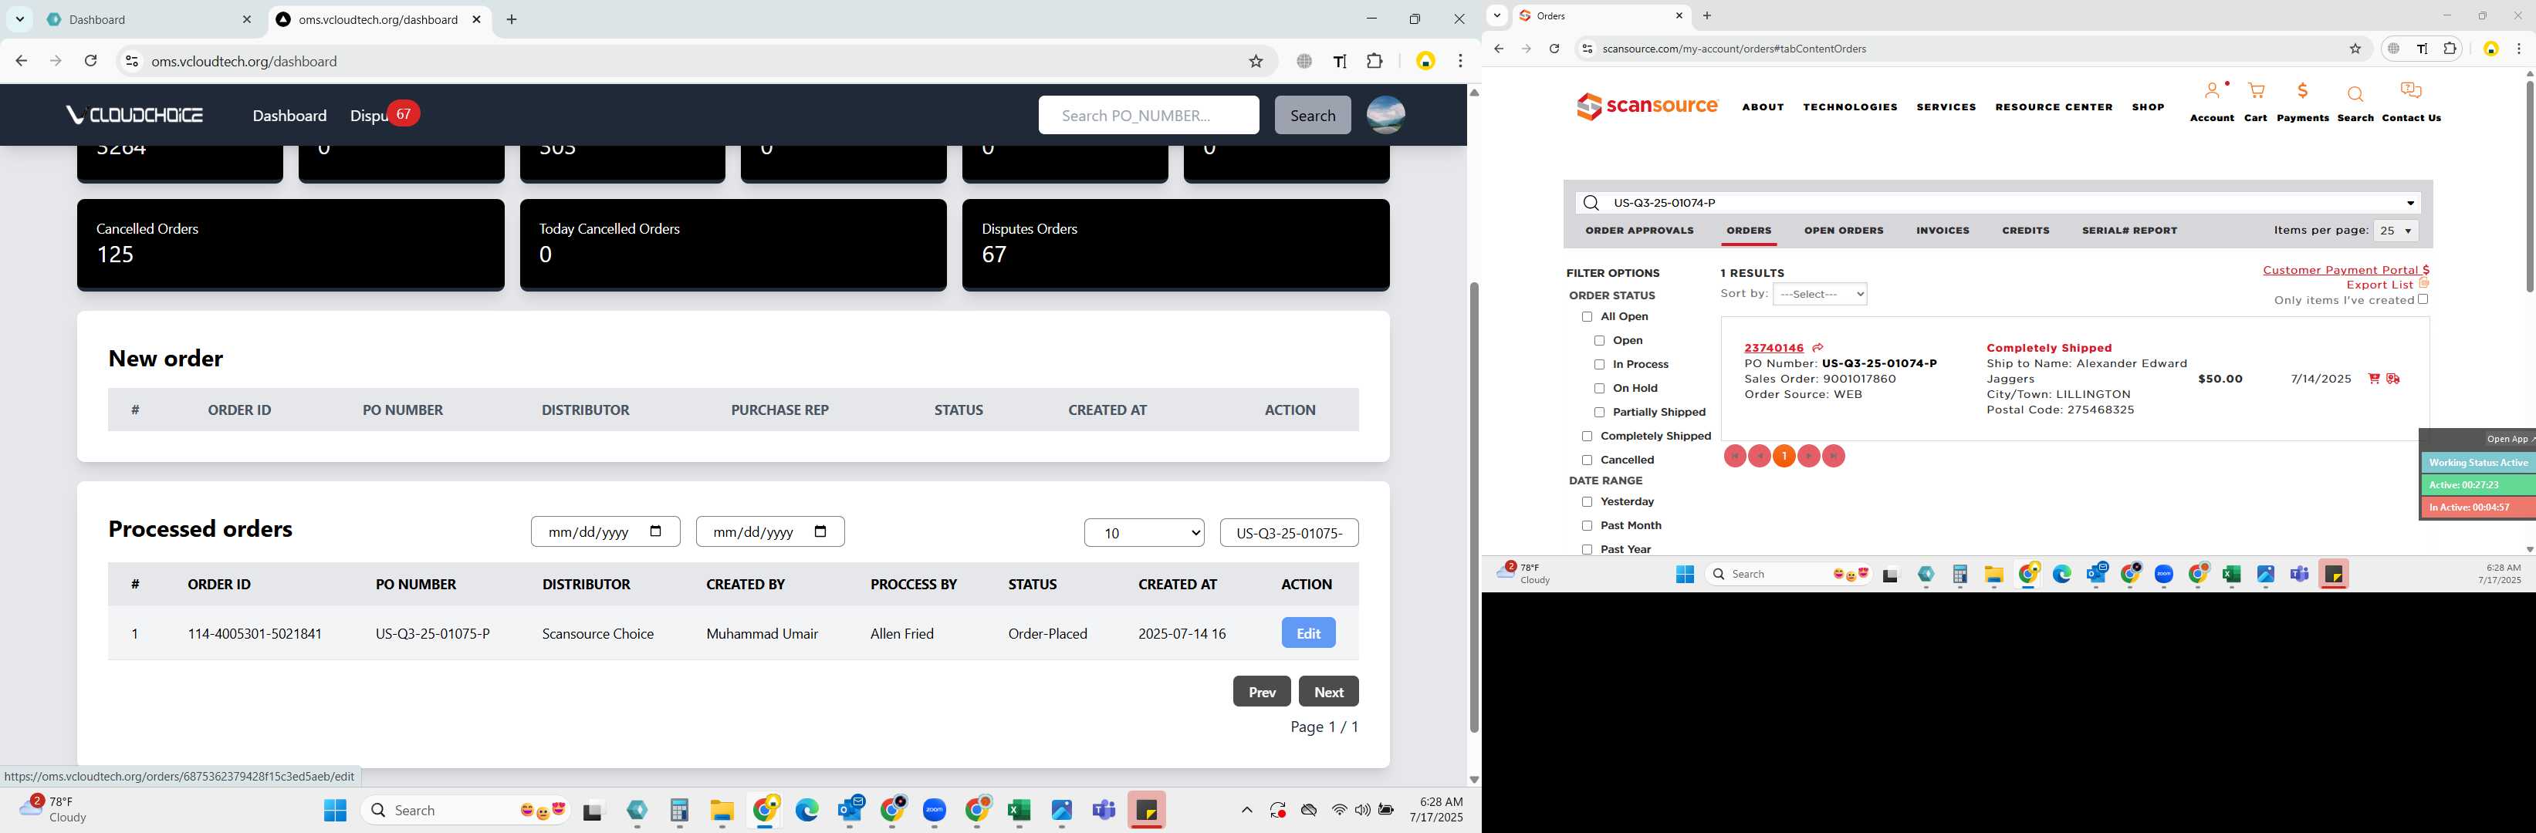Open the Scansource Cart icon
Viewport: 2536px width, 833px height.
click(2255, 92)
